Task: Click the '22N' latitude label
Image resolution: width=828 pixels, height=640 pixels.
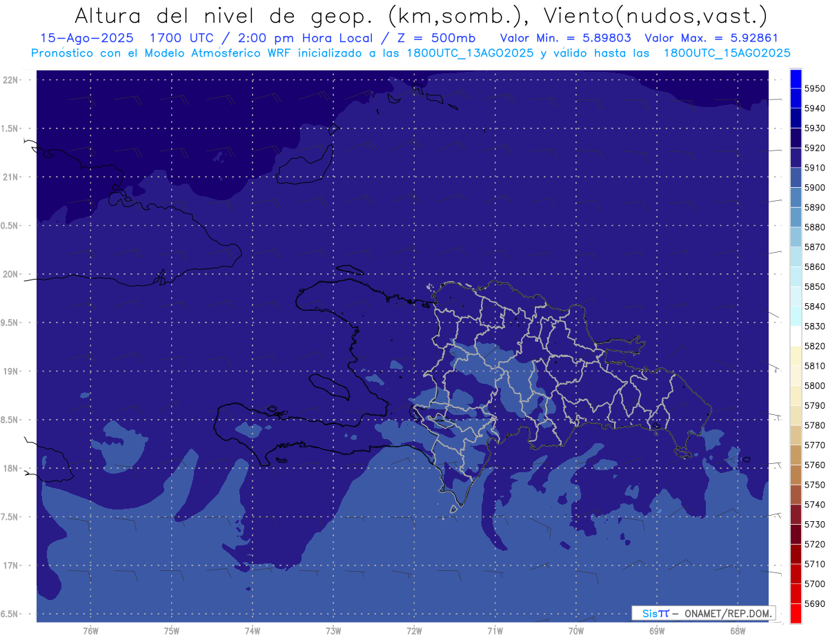Action: (x=10, y=80)
